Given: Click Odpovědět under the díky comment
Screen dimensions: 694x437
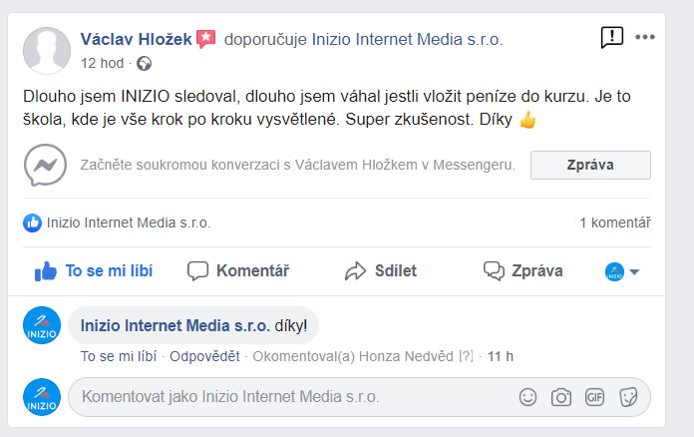Looking at the screenshot, I should 204,356.
